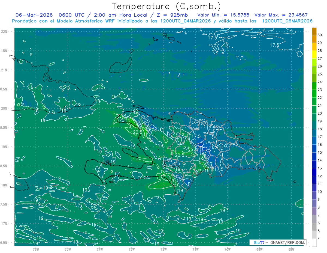
Task: Click the "76W" longitude axis label
Action: pyautogui.click(x=36, y=249)
